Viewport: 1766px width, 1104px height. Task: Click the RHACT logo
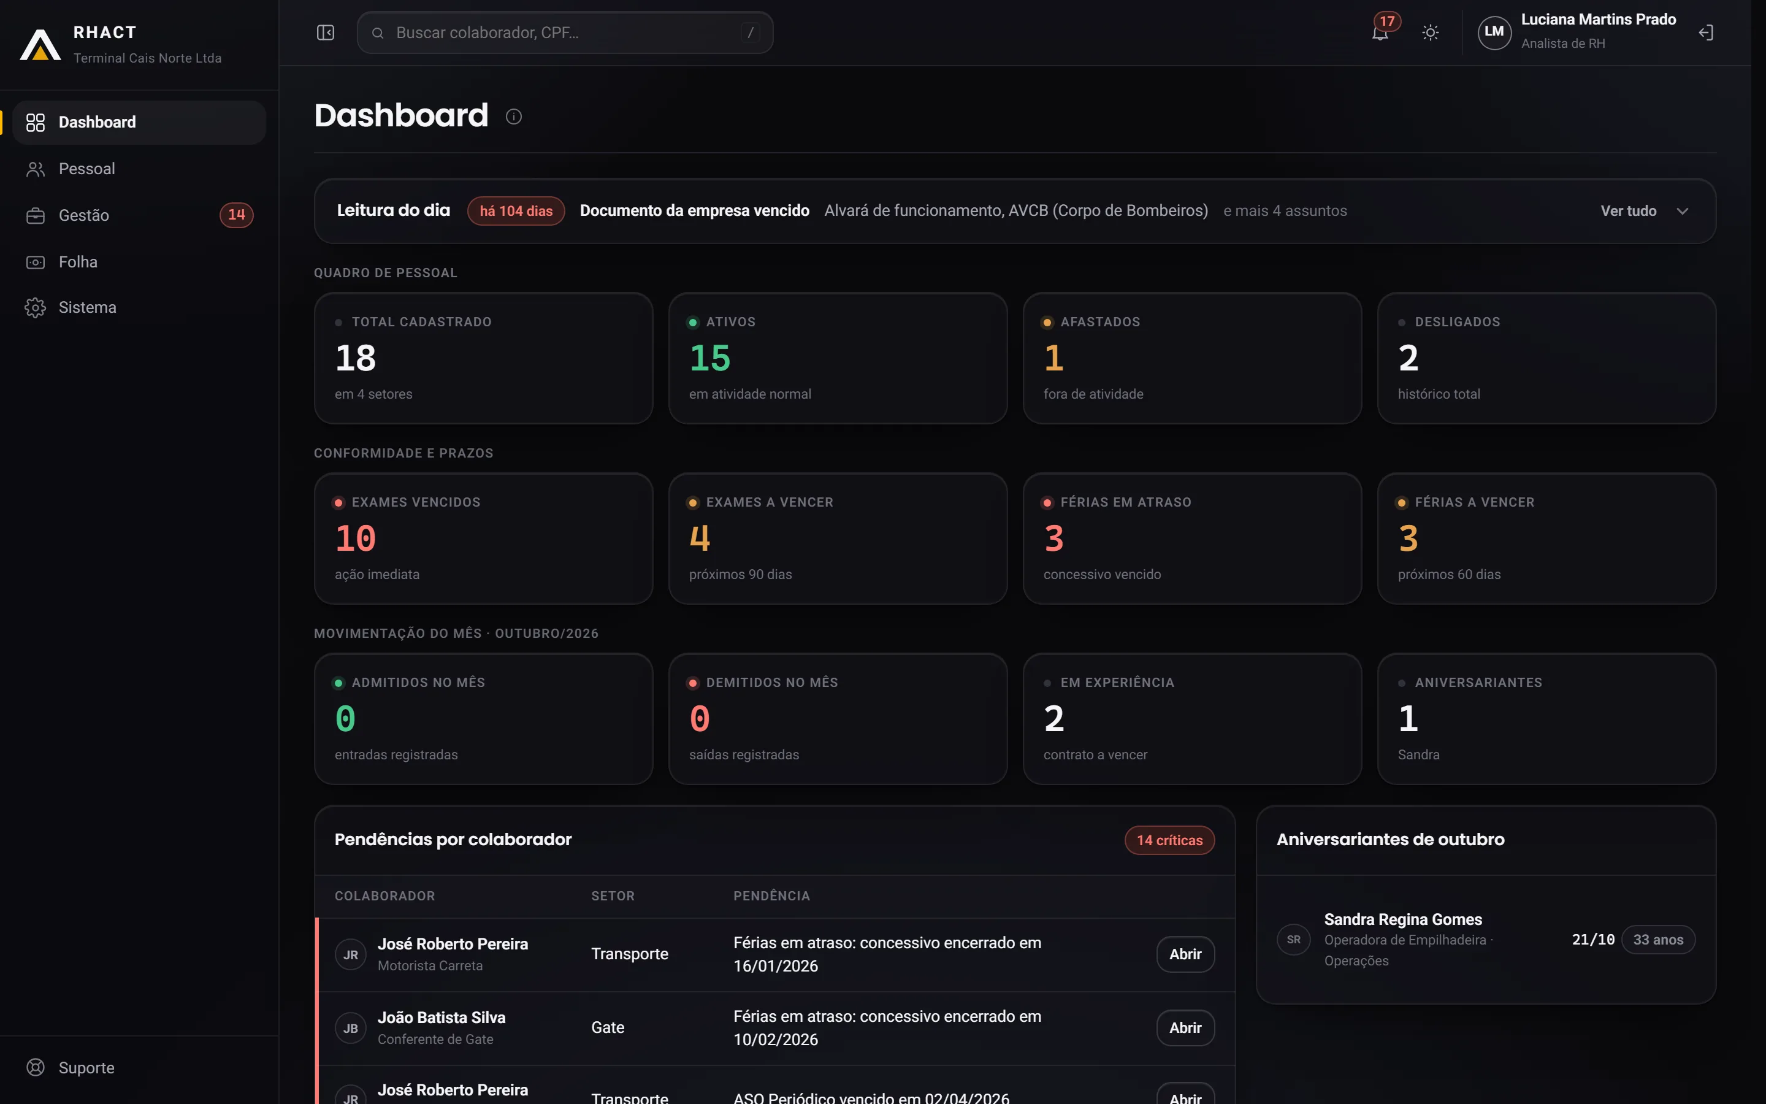point(40,45)
